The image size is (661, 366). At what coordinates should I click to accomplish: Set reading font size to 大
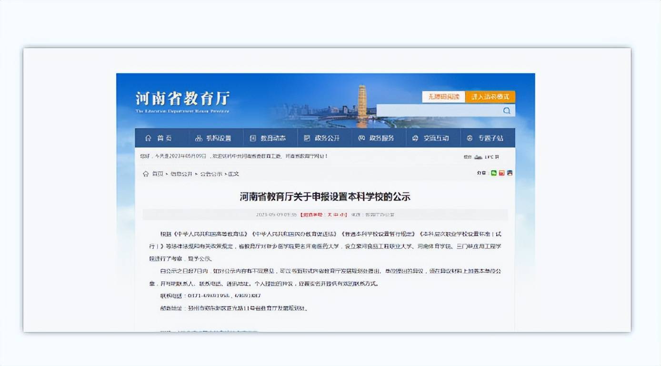(329, 215)
